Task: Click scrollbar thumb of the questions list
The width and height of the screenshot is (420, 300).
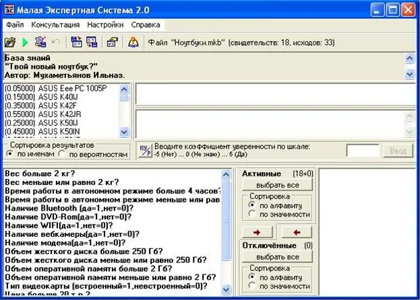Action: 226,221
